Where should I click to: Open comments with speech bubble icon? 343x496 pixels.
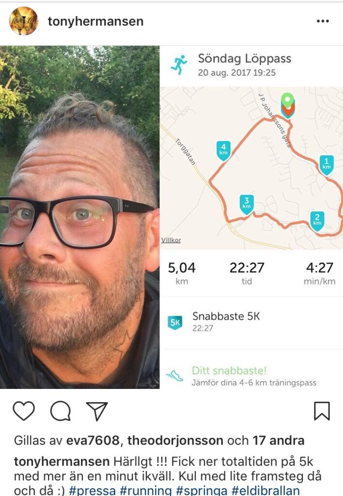tap(61, 411)
